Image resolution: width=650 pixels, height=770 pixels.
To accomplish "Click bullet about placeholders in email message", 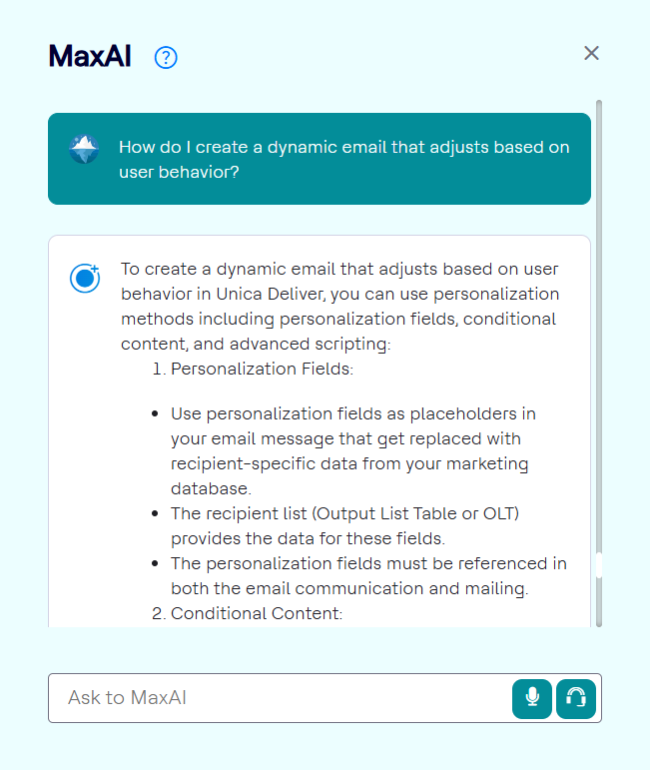I will click(x=353, y=438).
